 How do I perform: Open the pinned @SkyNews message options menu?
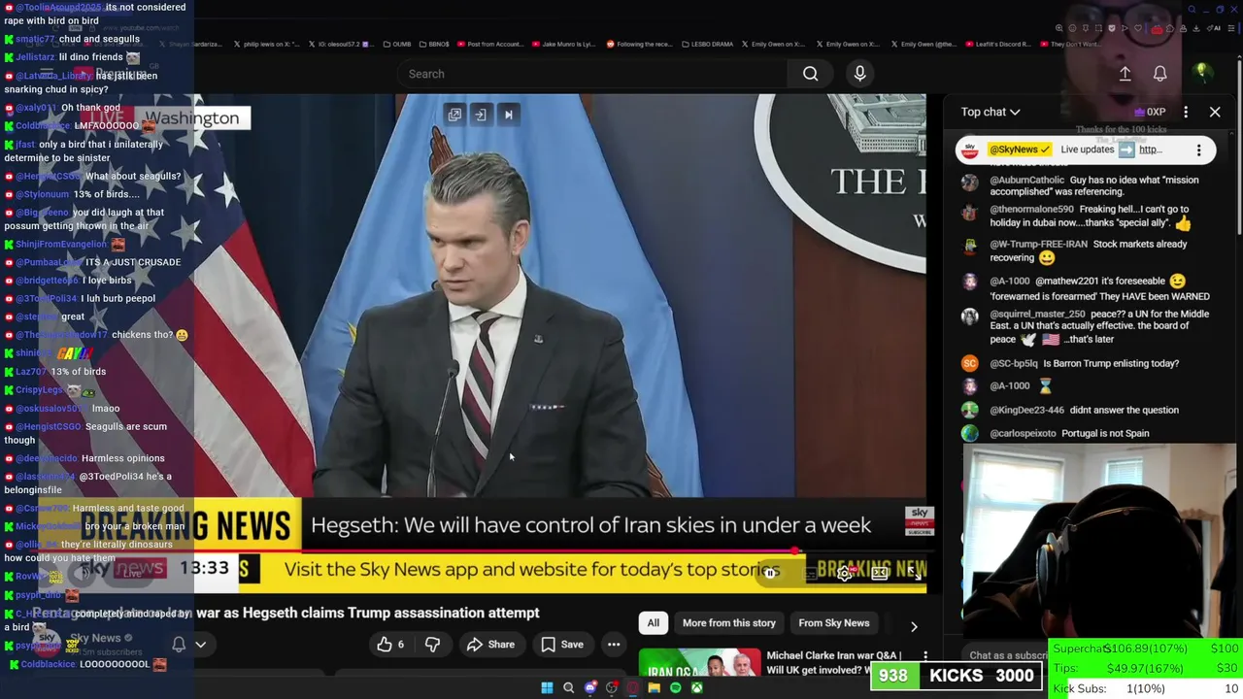tap(1199, 150)
